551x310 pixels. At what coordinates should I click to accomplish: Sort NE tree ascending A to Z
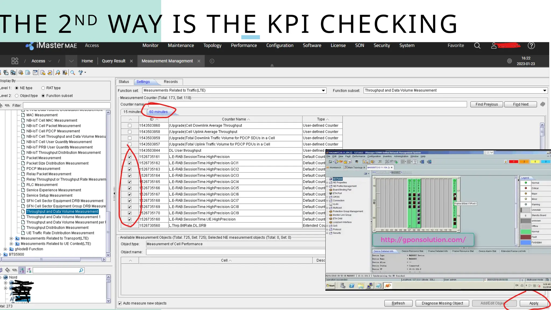(x=22, y=270)
